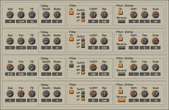
Task: Adjust the Gain knob showing 0.75
Action: pyautogui.click(x=10, y=67)
